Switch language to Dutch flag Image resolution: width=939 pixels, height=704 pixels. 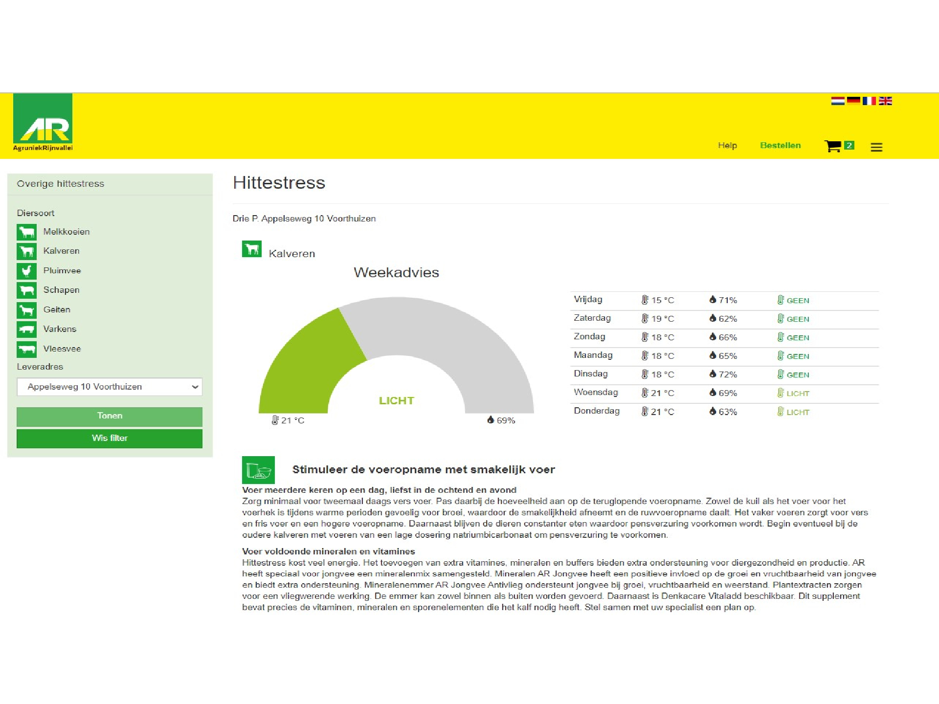pyautogui.click(x=838, y=101)
